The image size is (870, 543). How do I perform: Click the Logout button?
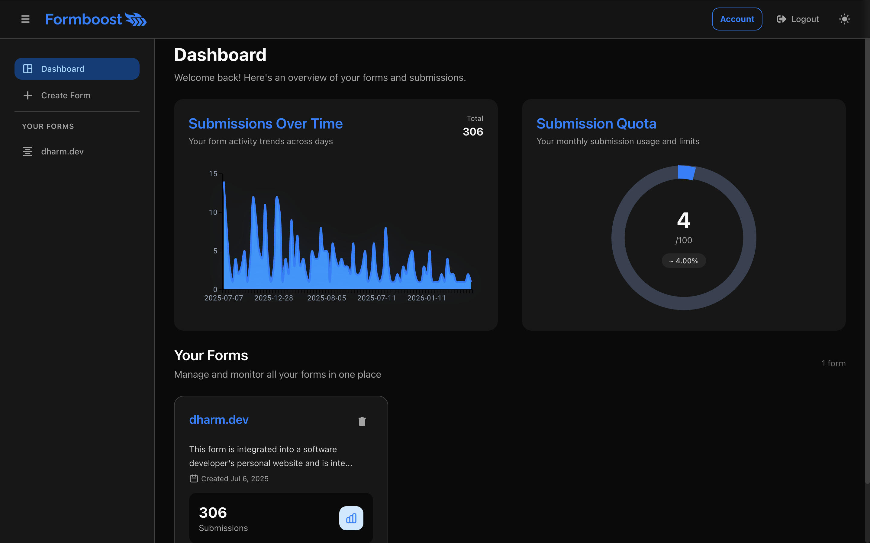click(798, 19)
